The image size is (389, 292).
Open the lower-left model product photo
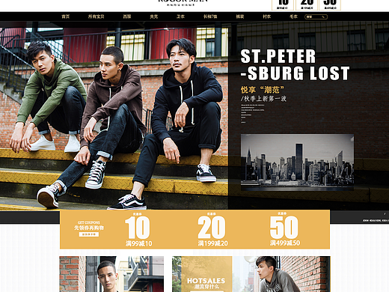111,274
